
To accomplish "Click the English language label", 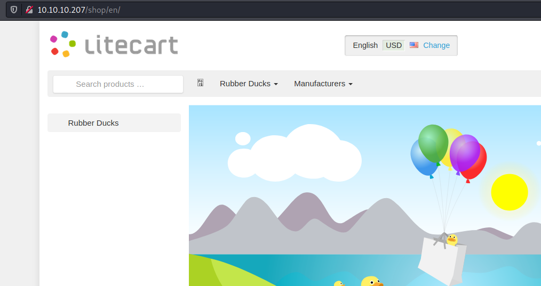I will tap(365, 45).
